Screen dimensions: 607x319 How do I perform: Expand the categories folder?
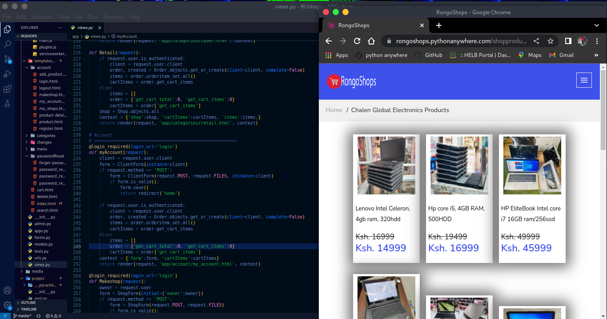[x=46, y=136]
